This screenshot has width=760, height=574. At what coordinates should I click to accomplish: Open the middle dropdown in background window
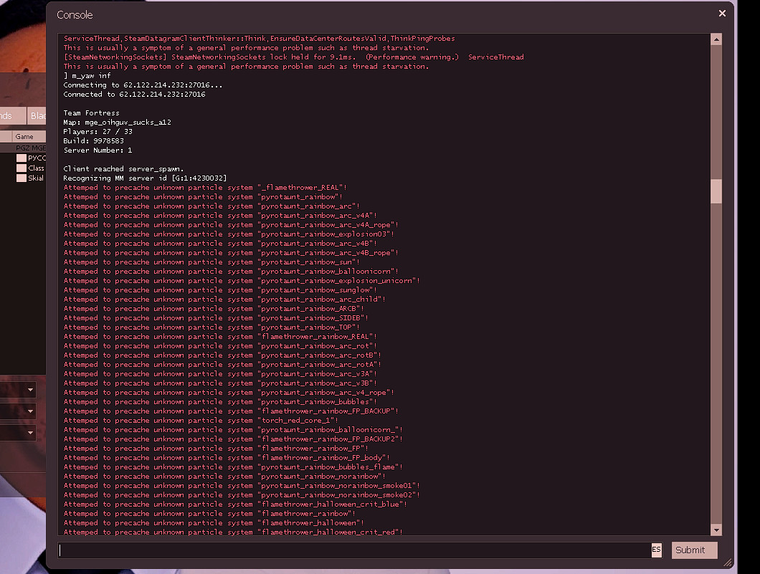tap(30, 411)
